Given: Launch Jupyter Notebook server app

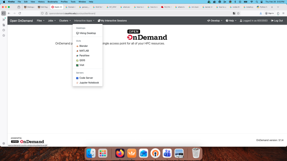Looking at the screenshot, I should tap(89, 83).
